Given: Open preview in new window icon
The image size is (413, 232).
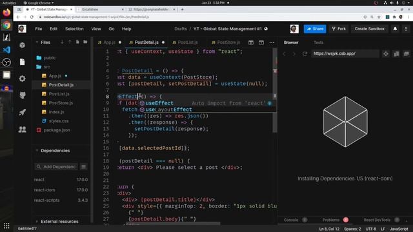Looking at the screenshot, I should coord(406,53).
